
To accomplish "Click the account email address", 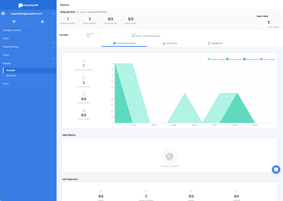I will 27,14.
